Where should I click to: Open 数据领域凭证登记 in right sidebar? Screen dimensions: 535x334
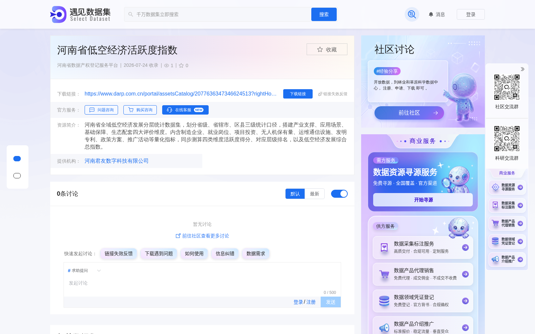[507, 241]
